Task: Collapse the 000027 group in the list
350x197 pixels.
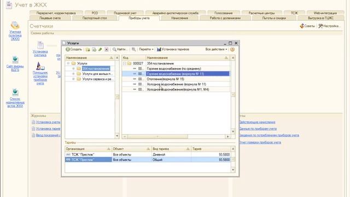Action: click(125, 63)
